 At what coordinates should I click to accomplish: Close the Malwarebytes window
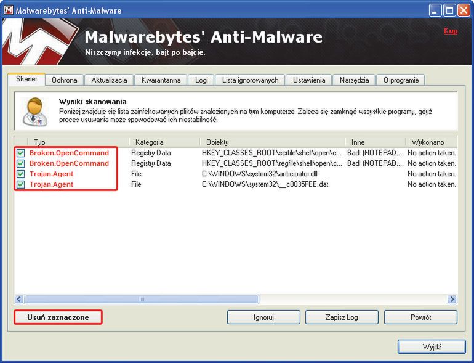coord(464,11)
